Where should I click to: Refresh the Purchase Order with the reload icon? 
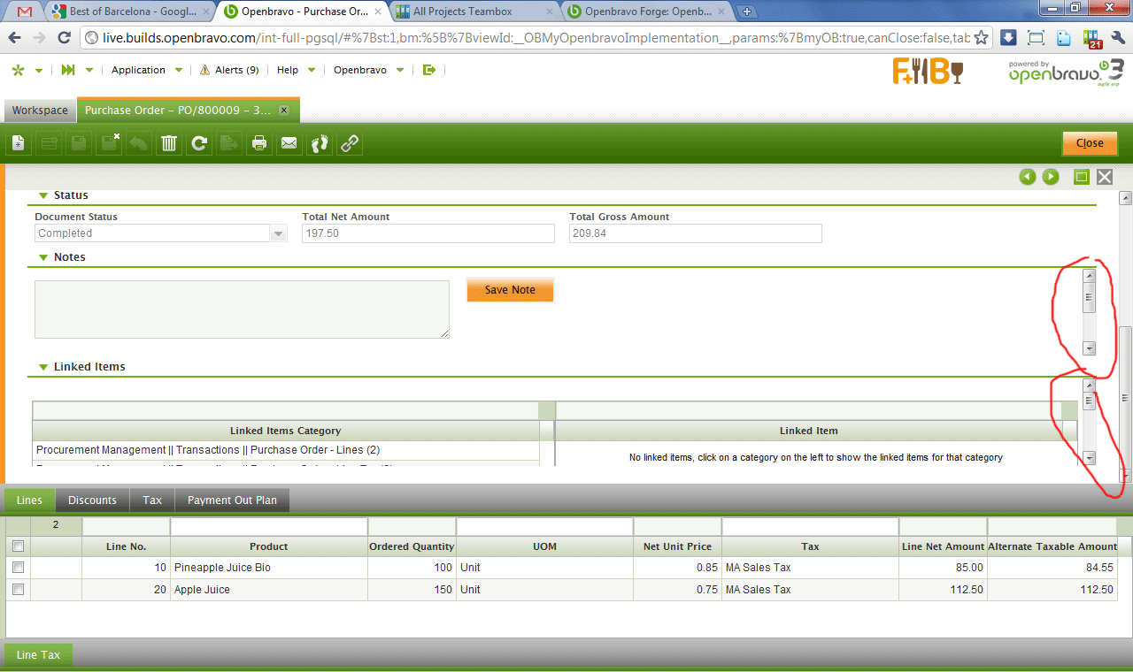point(199,143)
